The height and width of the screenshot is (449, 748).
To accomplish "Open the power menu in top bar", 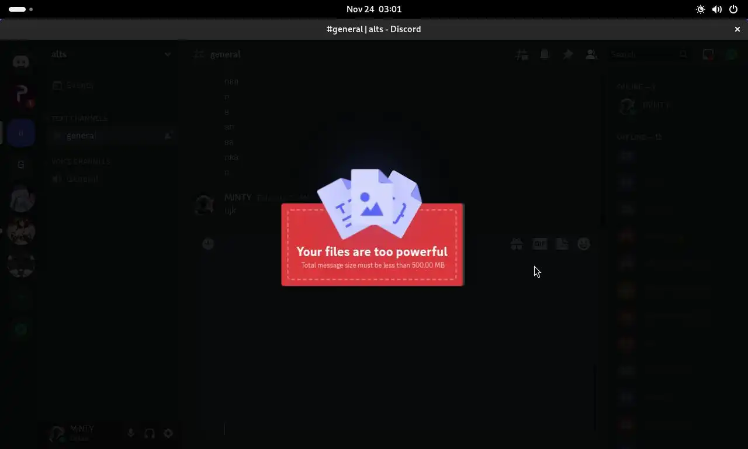I will (733, 9).
